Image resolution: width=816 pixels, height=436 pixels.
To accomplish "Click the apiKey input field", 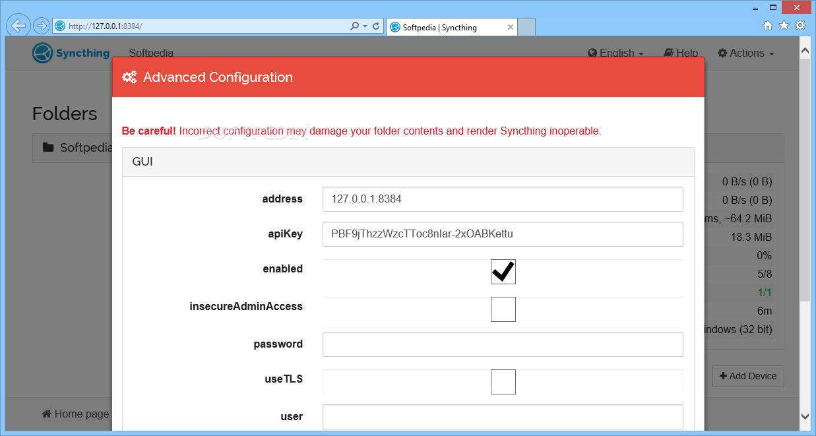I will tap(503, 234).
